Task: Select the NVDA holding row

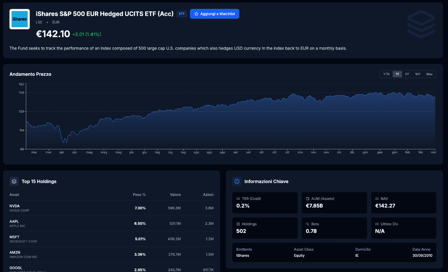Action: 112,208
